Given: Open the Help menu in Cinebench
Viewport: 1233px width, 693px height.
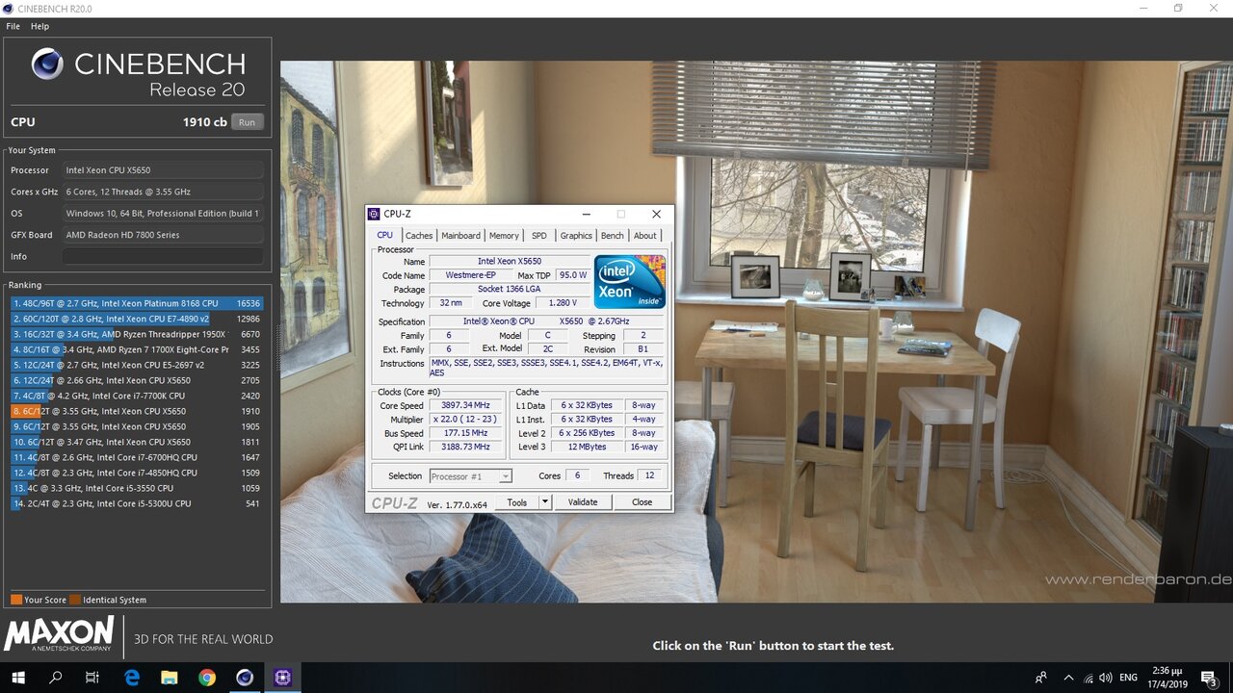Looking at the screenshot, I should [x=39, y=26].
